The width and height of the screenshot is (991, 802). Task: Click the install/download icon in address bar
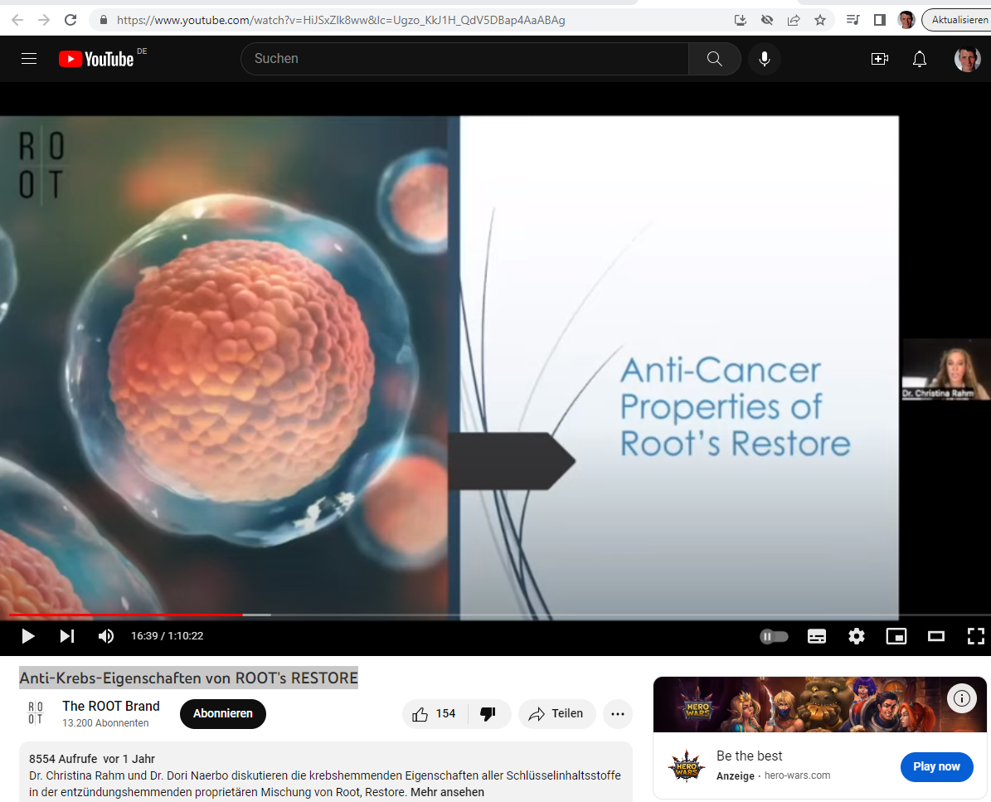tap(740, 20)
